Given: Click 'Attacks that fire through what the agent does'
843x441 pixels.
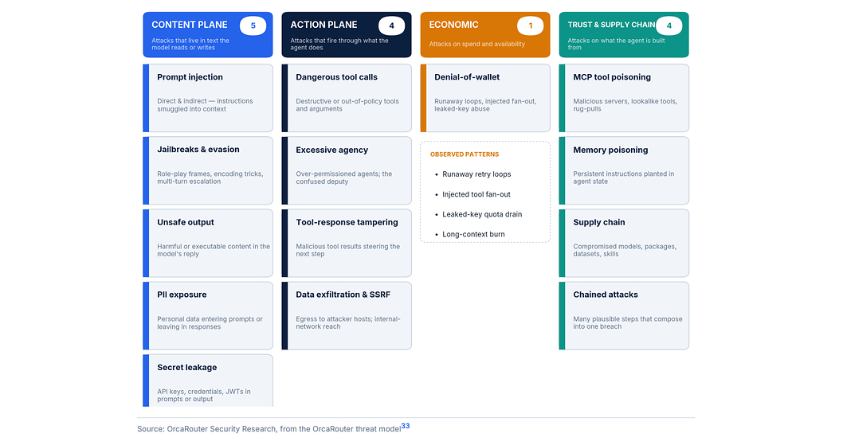Looking at the screenshot, I should click(339, 44).
